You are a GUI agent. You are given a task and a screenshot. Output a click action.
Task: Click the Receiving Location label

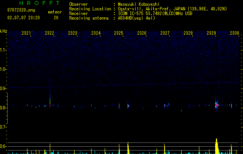(90, 9)
